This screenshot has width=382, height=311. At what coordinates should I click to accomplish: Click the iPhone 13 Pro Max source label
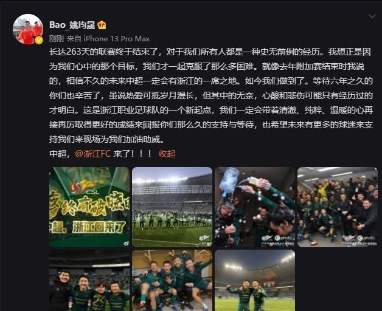tap(116, 39)
